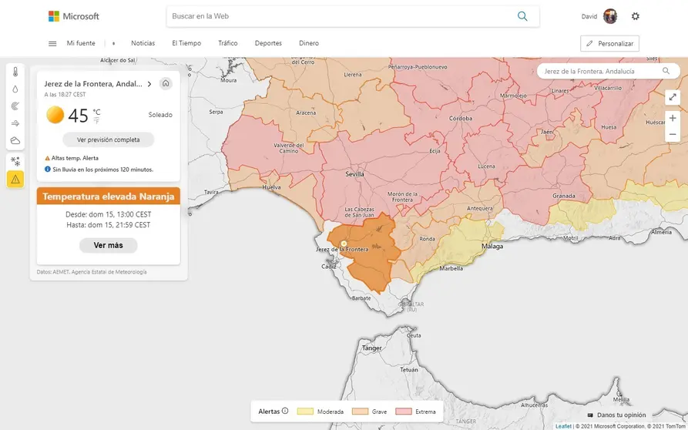Open the hamburger navigation menu
The height and width of the screenshot is (430, 688).
[x=52, y=43]
